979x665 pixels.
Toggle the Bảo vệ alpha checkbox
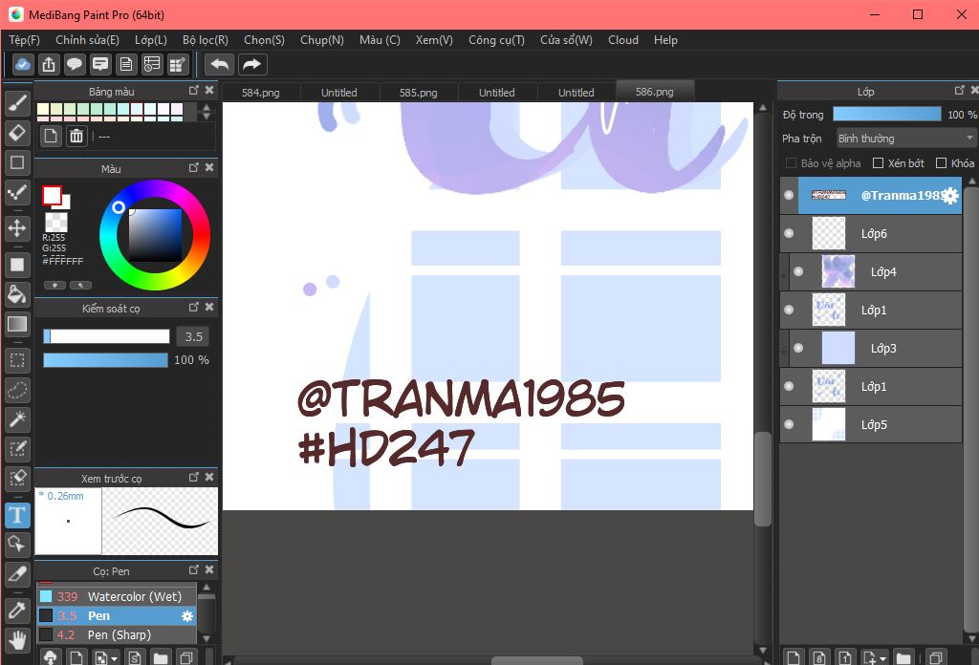point(791,162)
